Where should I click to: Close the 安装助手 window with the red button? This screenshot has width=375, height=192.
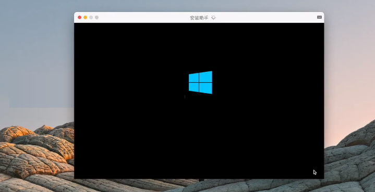coord(80,17)
